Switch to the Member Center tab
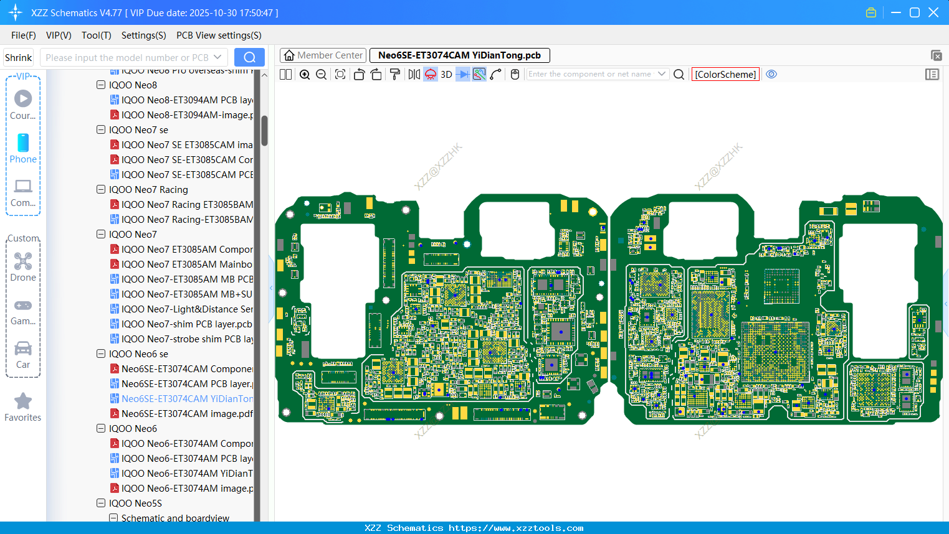 323,55
